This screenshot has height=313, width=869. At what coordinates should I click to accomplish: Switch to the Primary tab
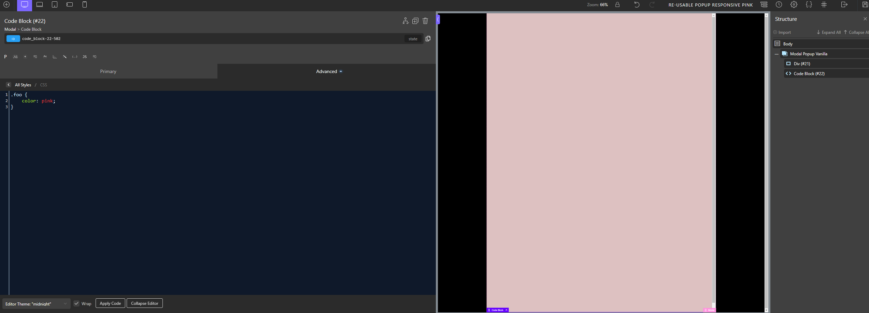coord(108,71)
